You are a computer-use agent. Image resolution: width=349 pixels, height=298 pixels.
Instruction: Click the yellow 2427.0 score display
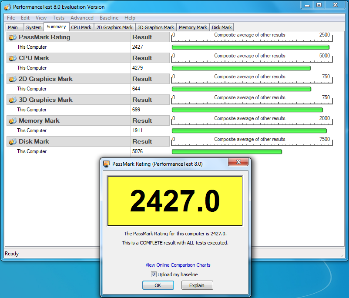175,201
